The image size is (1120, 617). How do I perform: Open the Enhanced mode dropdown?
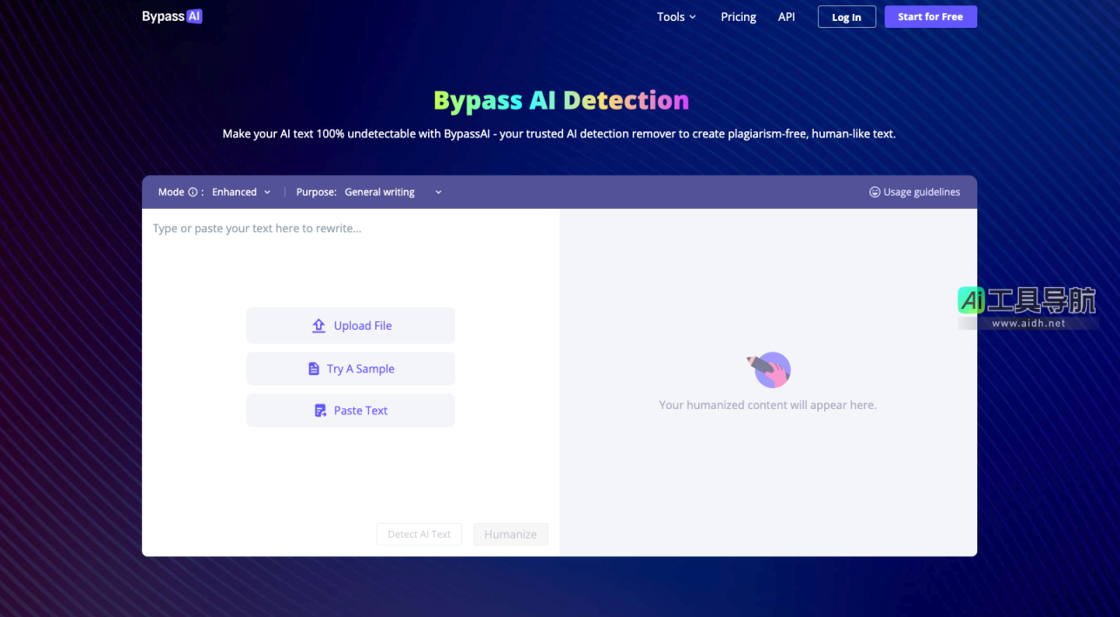point(240,191)
